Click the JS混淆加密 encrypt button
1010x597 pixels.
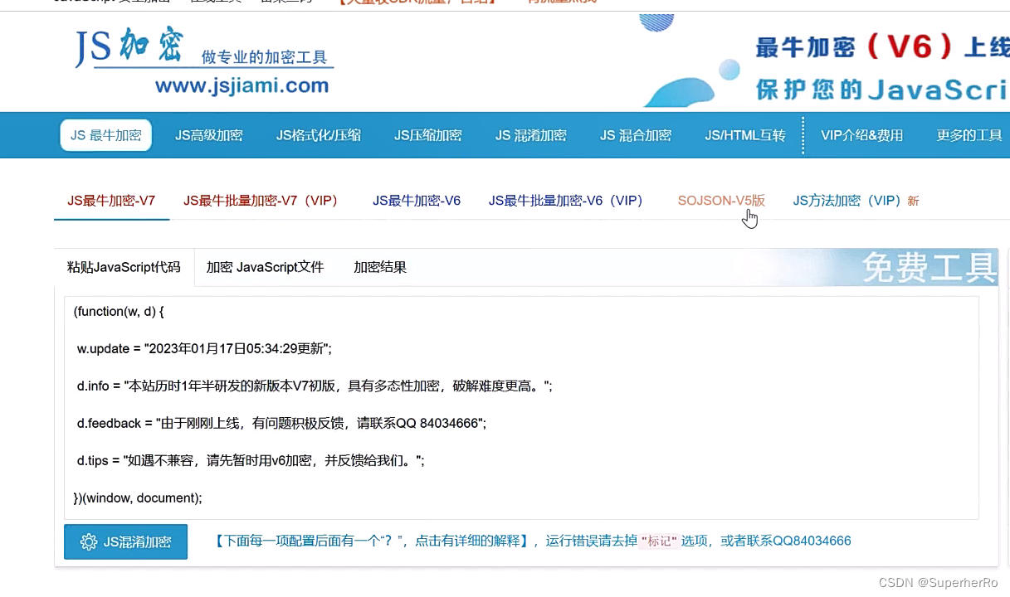pos(125,541)
